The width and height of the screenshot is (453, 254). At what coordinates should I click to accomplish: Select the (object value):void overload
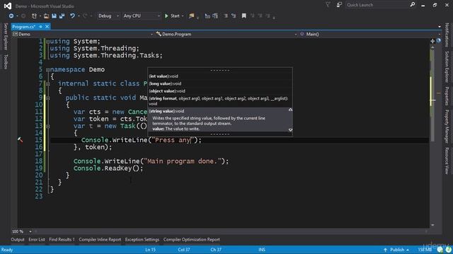[x=220, y=91]
